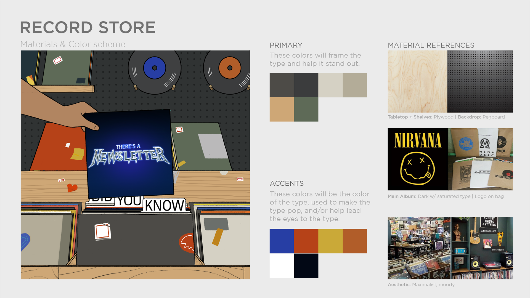Select the sage green primary swatch
Image resolution: width=530 pixels, height=298 pixels.
point(306,109)
